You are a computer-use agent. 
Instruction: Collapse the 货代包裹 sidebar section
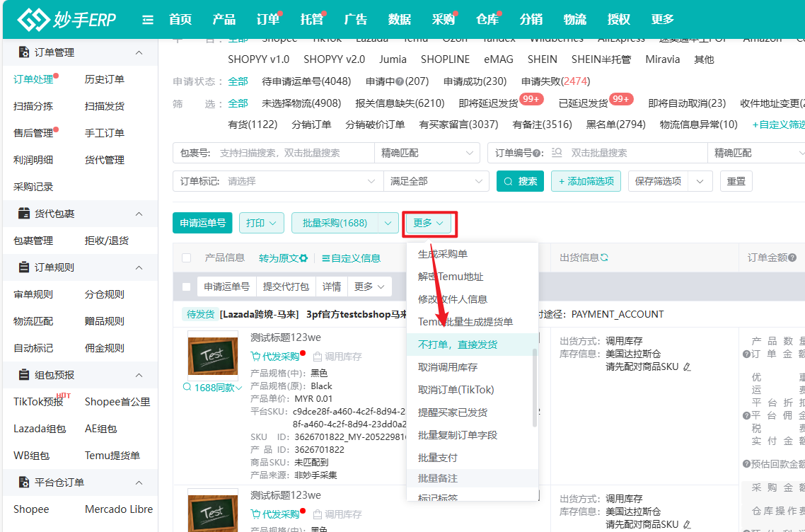click(139, 214)
